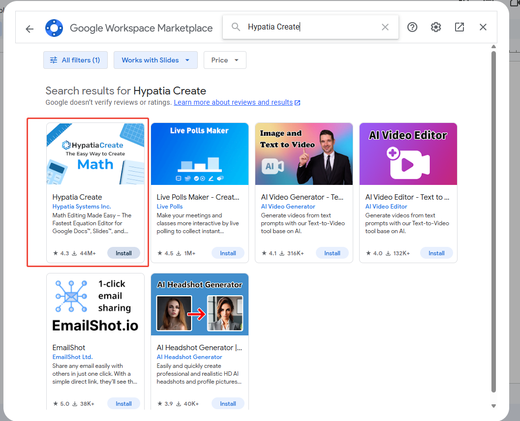Image resolution: width=520 pixels, height=421 pixels.
Task: Open Marketplace in a new window
Action: (x=459, y=28)
